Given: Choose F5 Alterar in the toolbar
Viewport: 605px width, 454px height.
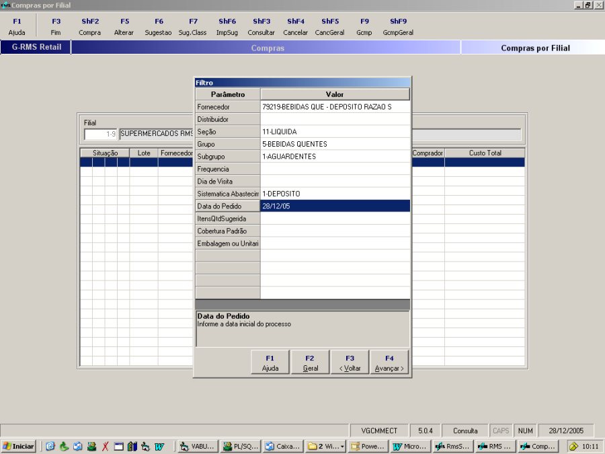Looking at the screenshot, I should pyautogui.click(x=124, y=27).
